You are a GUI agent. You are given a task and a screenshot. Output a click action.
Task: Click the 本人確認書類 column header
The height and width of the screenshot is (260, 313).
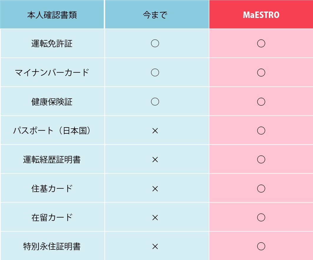[x=52, y=15]
